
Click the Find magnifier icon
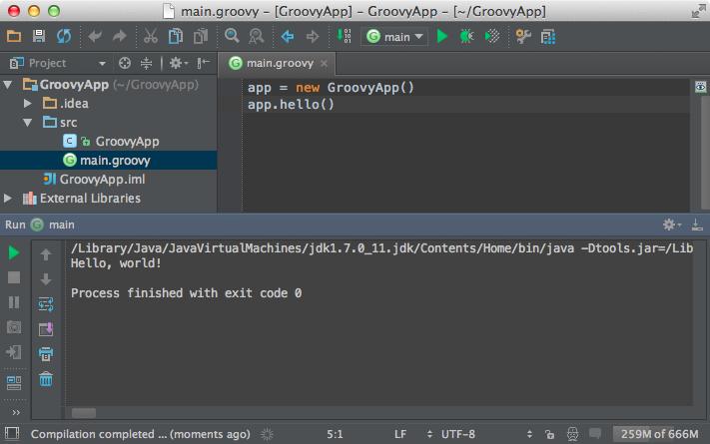pos(232,36)
